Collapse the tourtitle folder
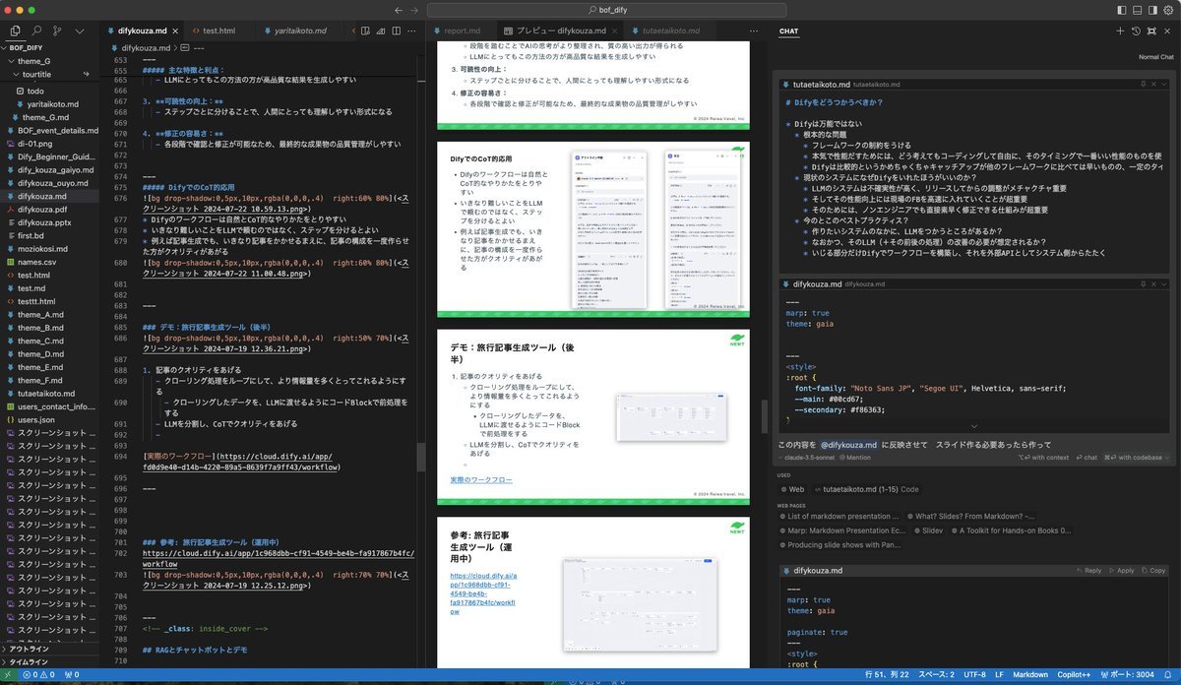1181x685 pixels. pyautogui.click(x=49, y=75)
